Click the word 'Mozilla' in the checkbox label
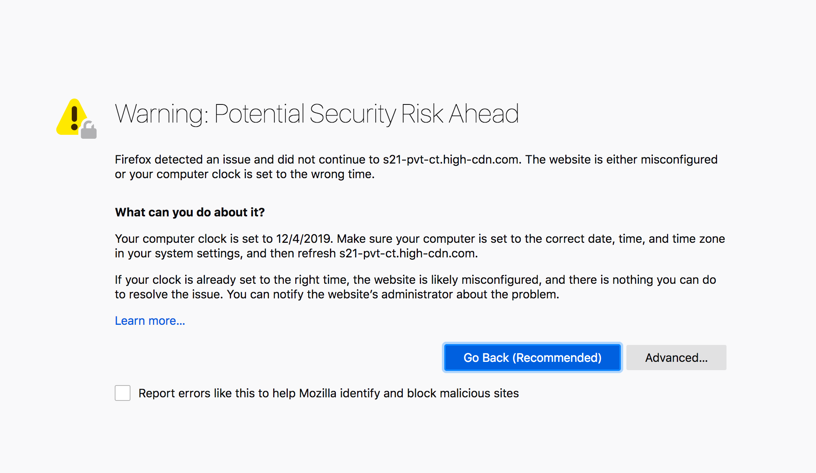Screen dimensions: 816x473 point(318,393)
